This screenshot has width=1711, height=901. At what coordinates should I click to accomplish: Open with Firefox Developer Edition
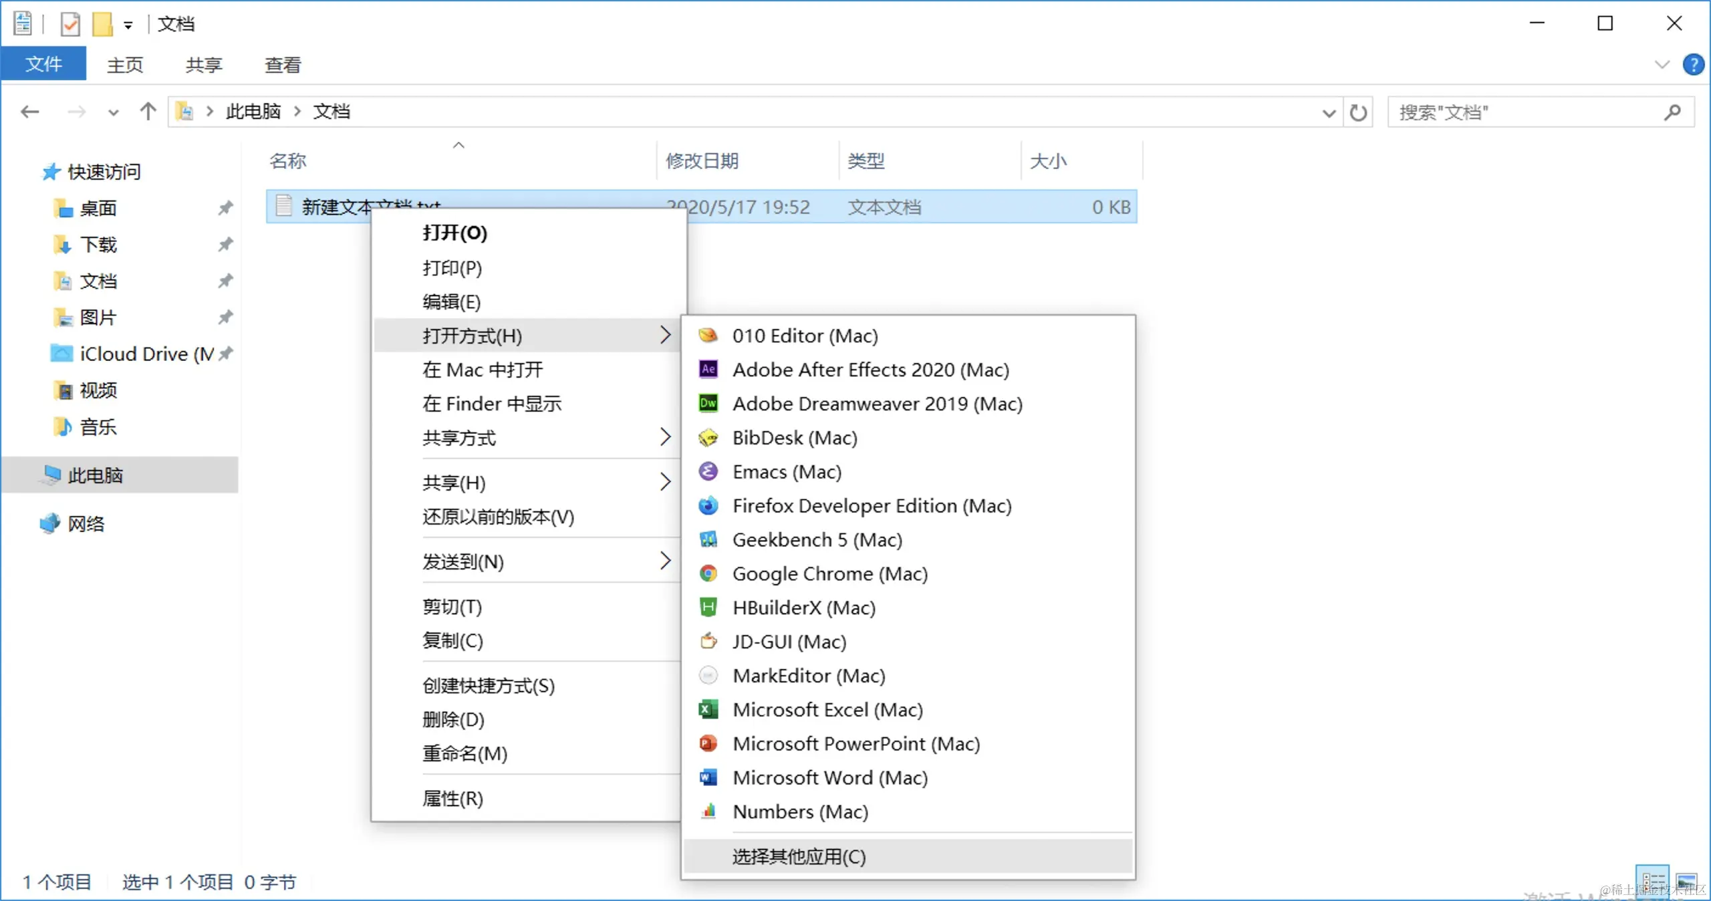tap(871, 506)
